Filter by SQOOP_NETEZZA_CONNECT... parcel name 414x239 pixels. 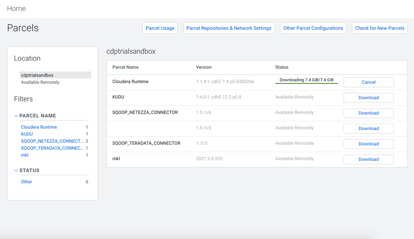click(x=52, y=141)
